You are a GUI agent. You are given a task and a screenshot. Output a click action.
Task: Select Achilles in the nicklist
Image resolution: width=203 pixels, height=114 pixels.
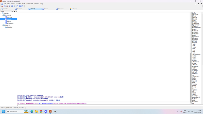pyautogui.click(x=194, y=60)
